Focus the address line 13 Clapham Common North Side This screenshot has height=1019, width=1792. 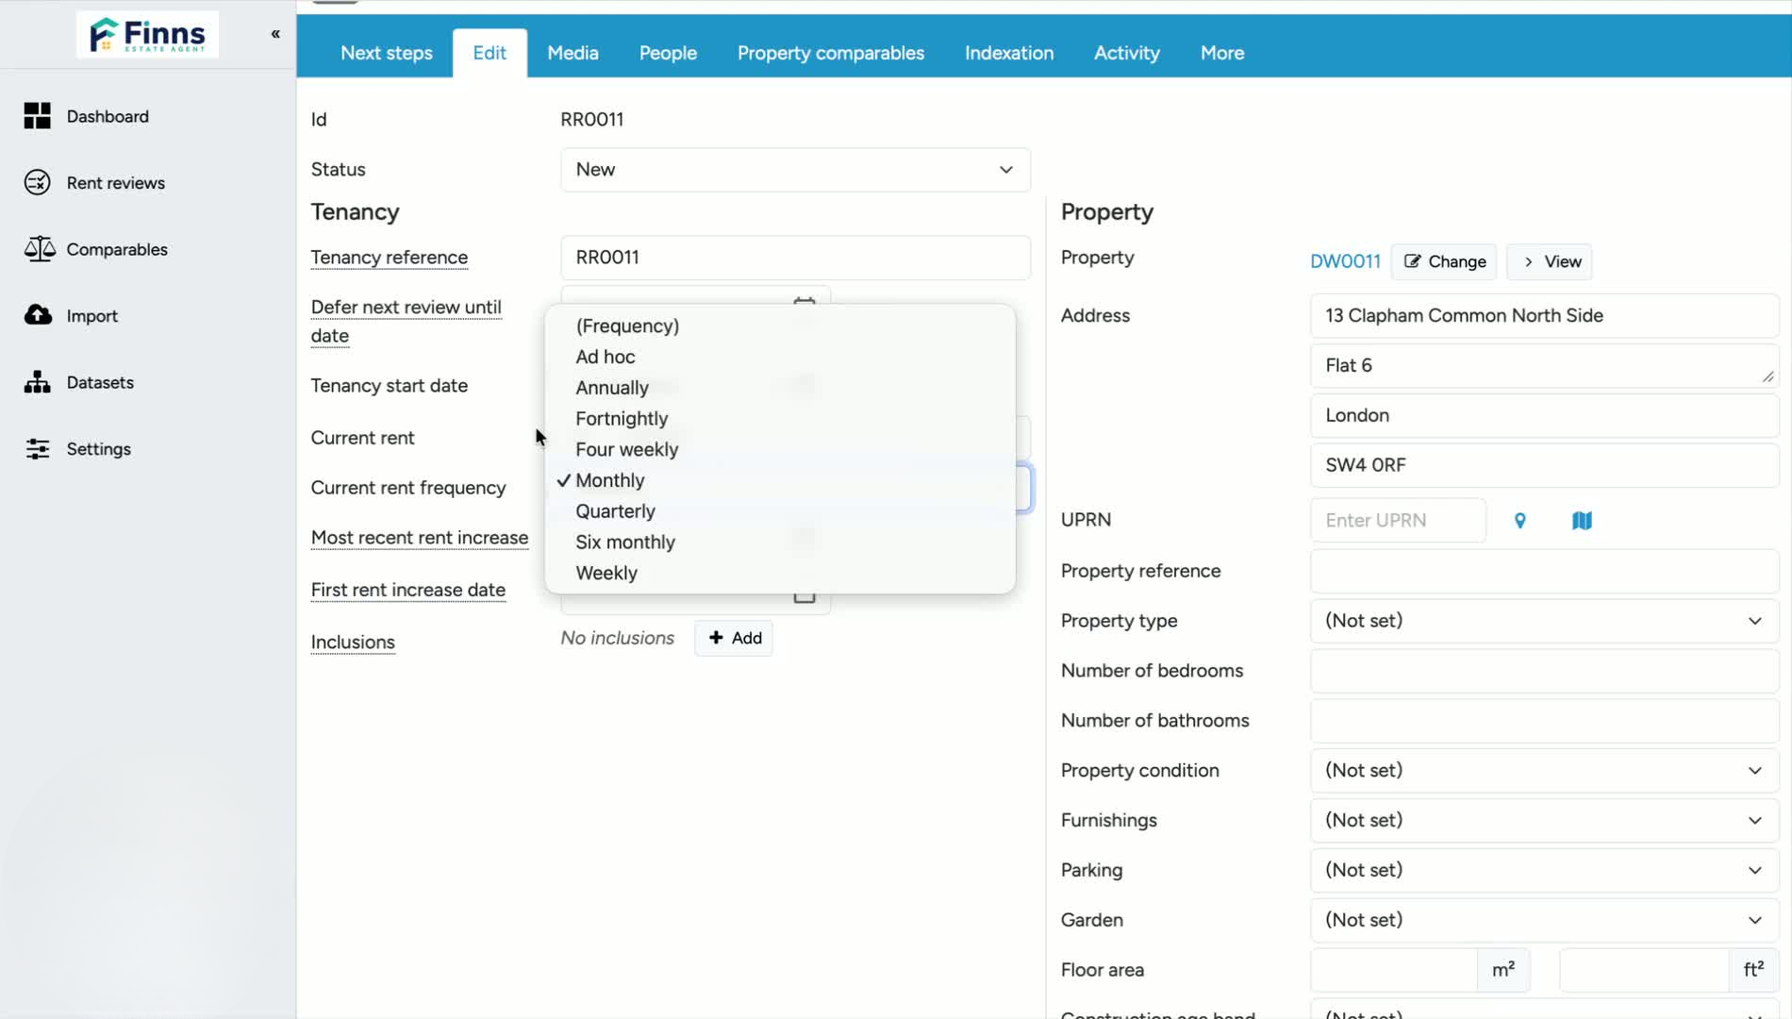point(1544,316)
